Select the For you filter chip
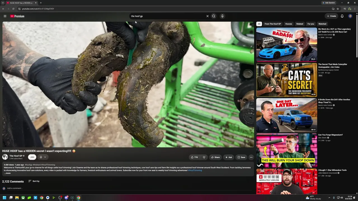358x201 pixels. [x=311, y=24]
